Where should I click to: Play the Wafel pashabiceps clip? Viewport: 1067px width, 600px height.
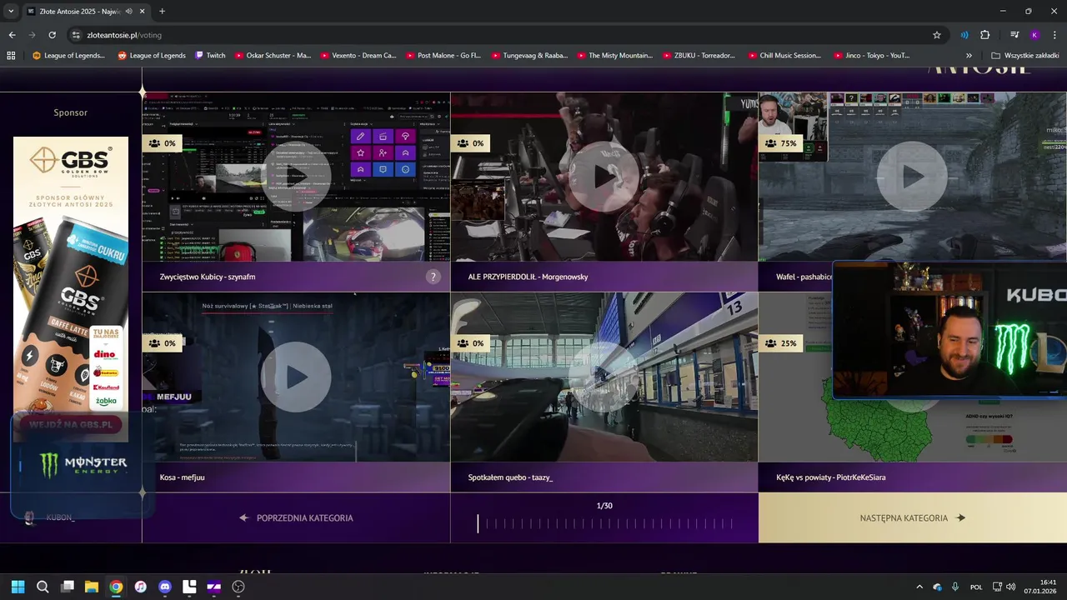(912, 177)
